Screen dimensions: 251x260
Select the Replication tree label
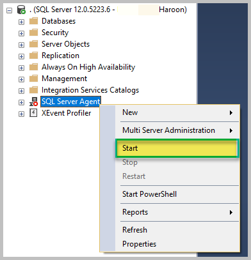[x=60, y=56]
